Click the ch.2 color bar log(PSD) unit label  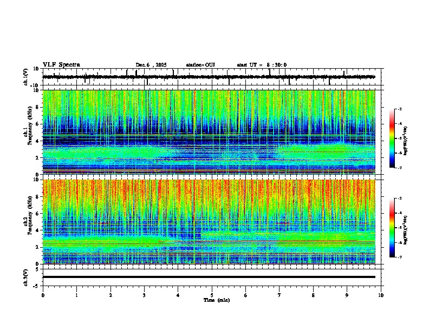(x=406, y=230)
